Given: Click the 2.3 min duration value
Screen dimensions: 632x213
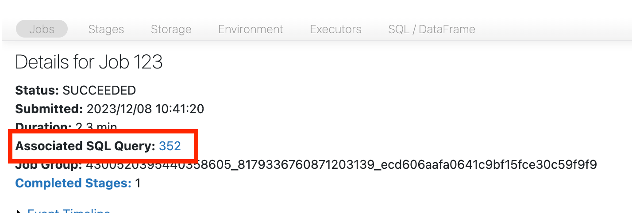Looking at the screenshot, I should coord(96,126).
